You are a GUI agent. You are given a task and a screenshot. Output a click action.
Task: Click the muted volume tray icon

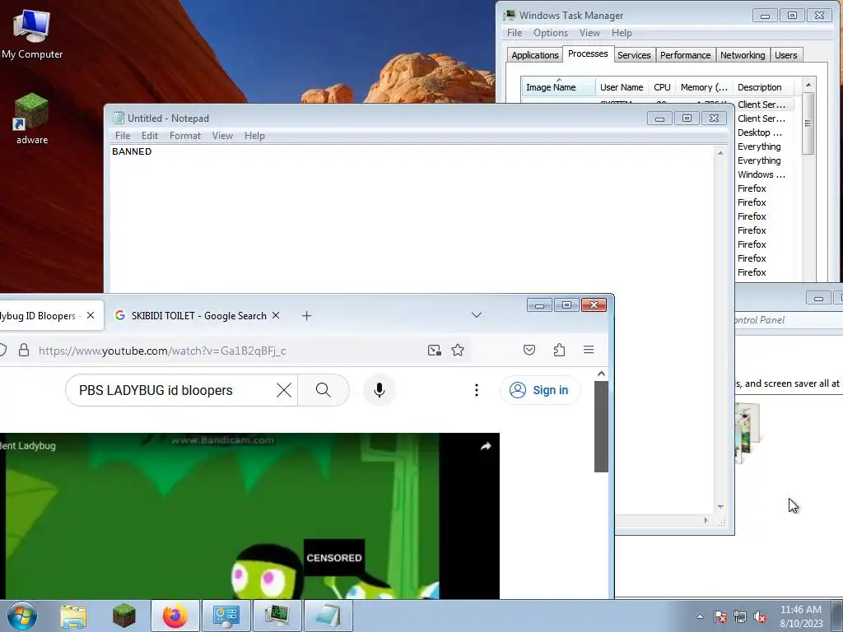pos(760,616)
